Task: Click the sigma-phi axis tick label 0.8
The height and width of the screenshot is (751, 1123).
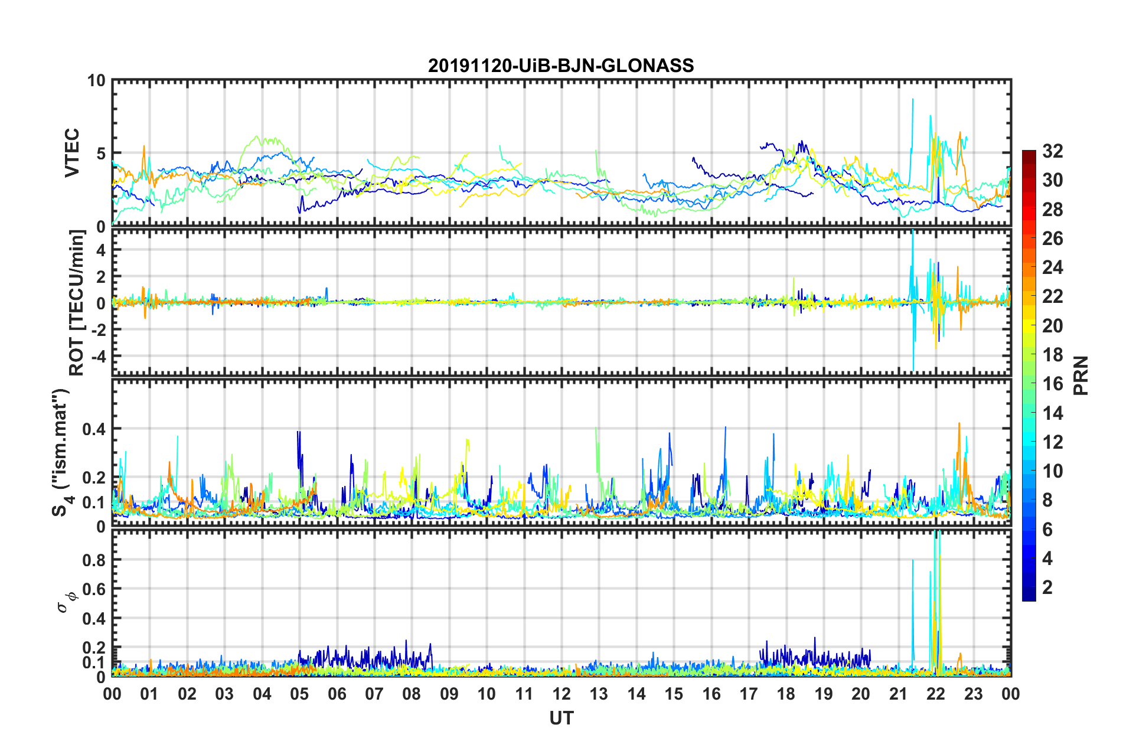Action: pos(93,560)
